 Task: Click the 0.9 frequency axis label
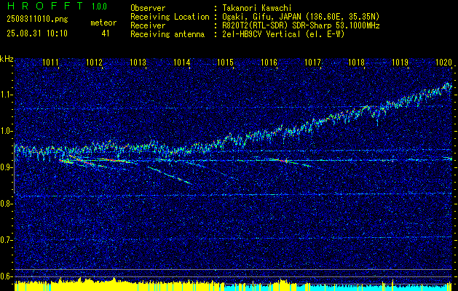[5, 167]
